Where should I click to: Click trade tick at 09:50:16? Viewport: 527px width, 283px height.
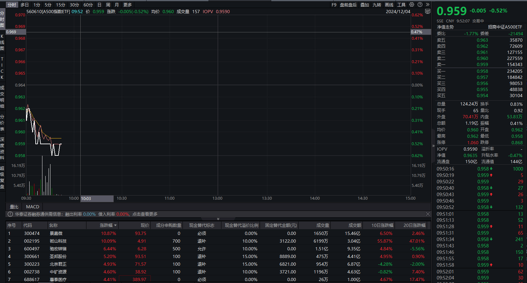tap(480, 169)
